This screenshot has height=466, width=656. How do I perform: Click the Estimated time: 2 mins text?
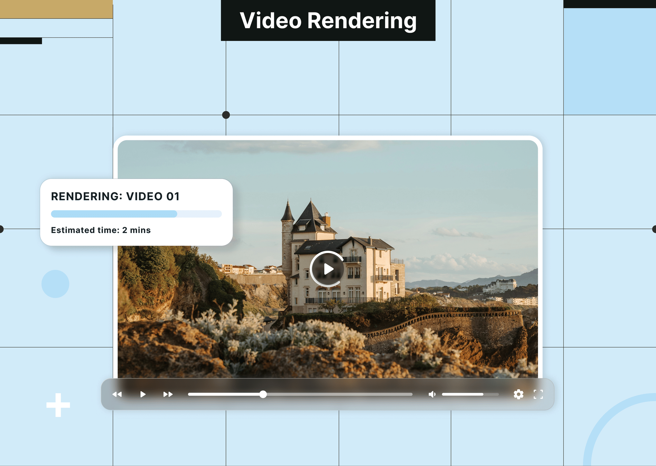pyautogui.click(x=100, y=230)
